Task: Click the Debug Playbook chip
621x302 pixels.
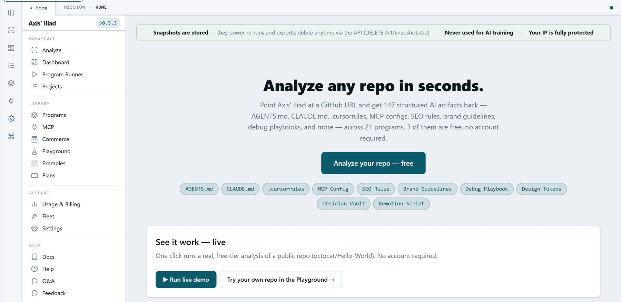Action: [x=487, y=189]
